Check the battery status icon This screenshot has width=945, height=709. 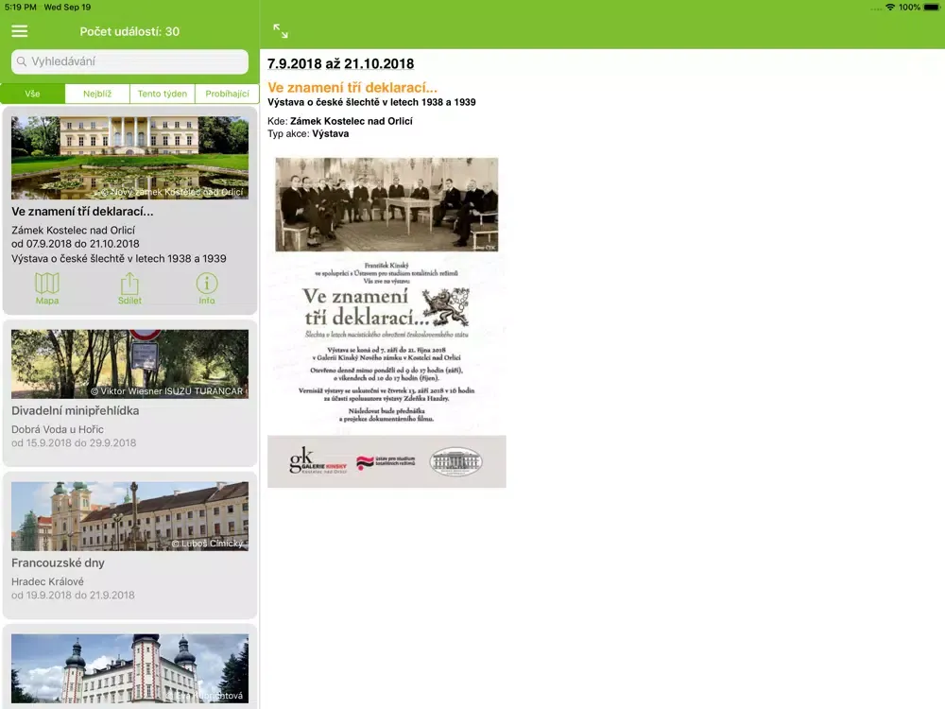931,8
